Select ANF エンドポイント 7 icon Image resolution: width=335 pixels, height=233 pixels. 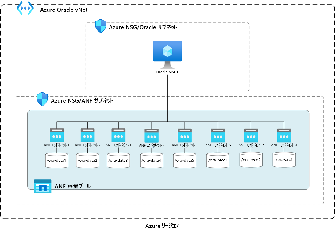pyautogui.click(x=251, y=135)
